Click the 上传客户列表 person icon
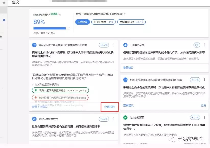This screenshot has height=148, width=210. [125, 45]
